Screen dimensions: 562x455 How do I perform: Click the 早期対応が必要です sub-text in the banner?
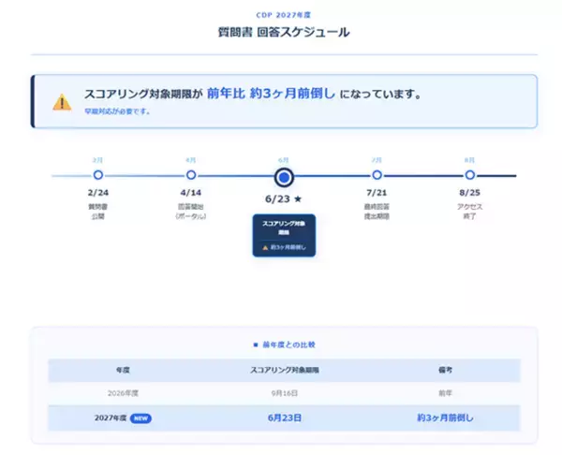[x=117, y=111]
